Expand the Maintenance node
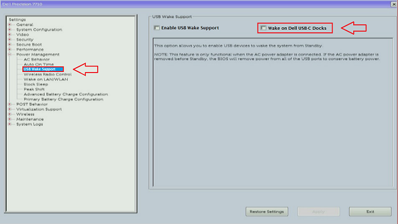Image resolution: width=398 pixels, height=224 pixels. 10,119
